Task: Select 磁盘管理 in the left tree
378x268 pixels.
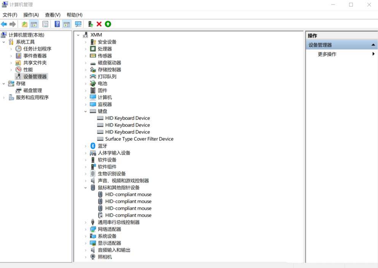Action: pos(33,90)
